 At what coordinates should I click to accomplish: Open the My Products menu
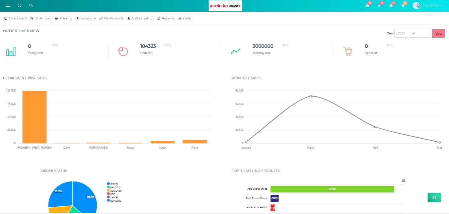click(112, 18)
